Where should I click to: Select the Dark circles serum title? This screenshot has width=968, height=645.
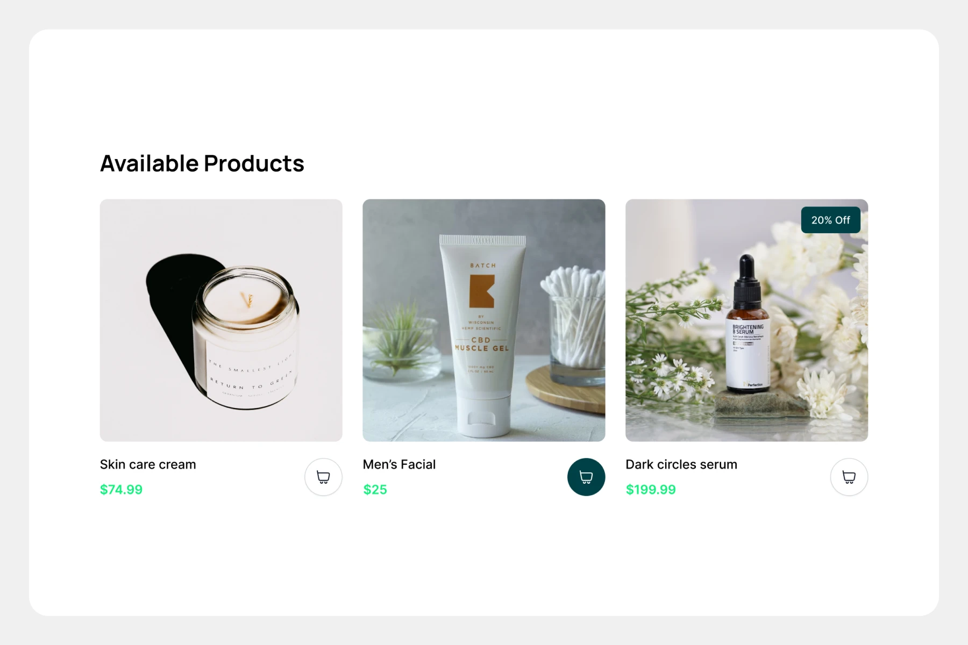click(x=681, y=464)
